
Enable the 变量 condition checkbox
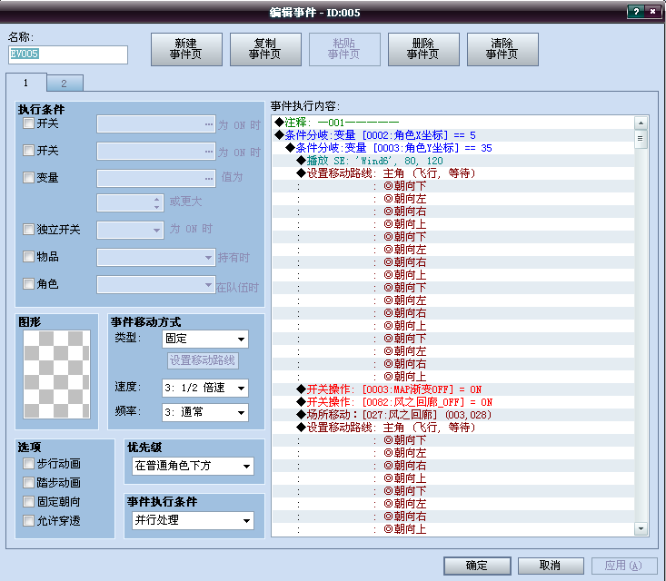(x=28, y=177)
